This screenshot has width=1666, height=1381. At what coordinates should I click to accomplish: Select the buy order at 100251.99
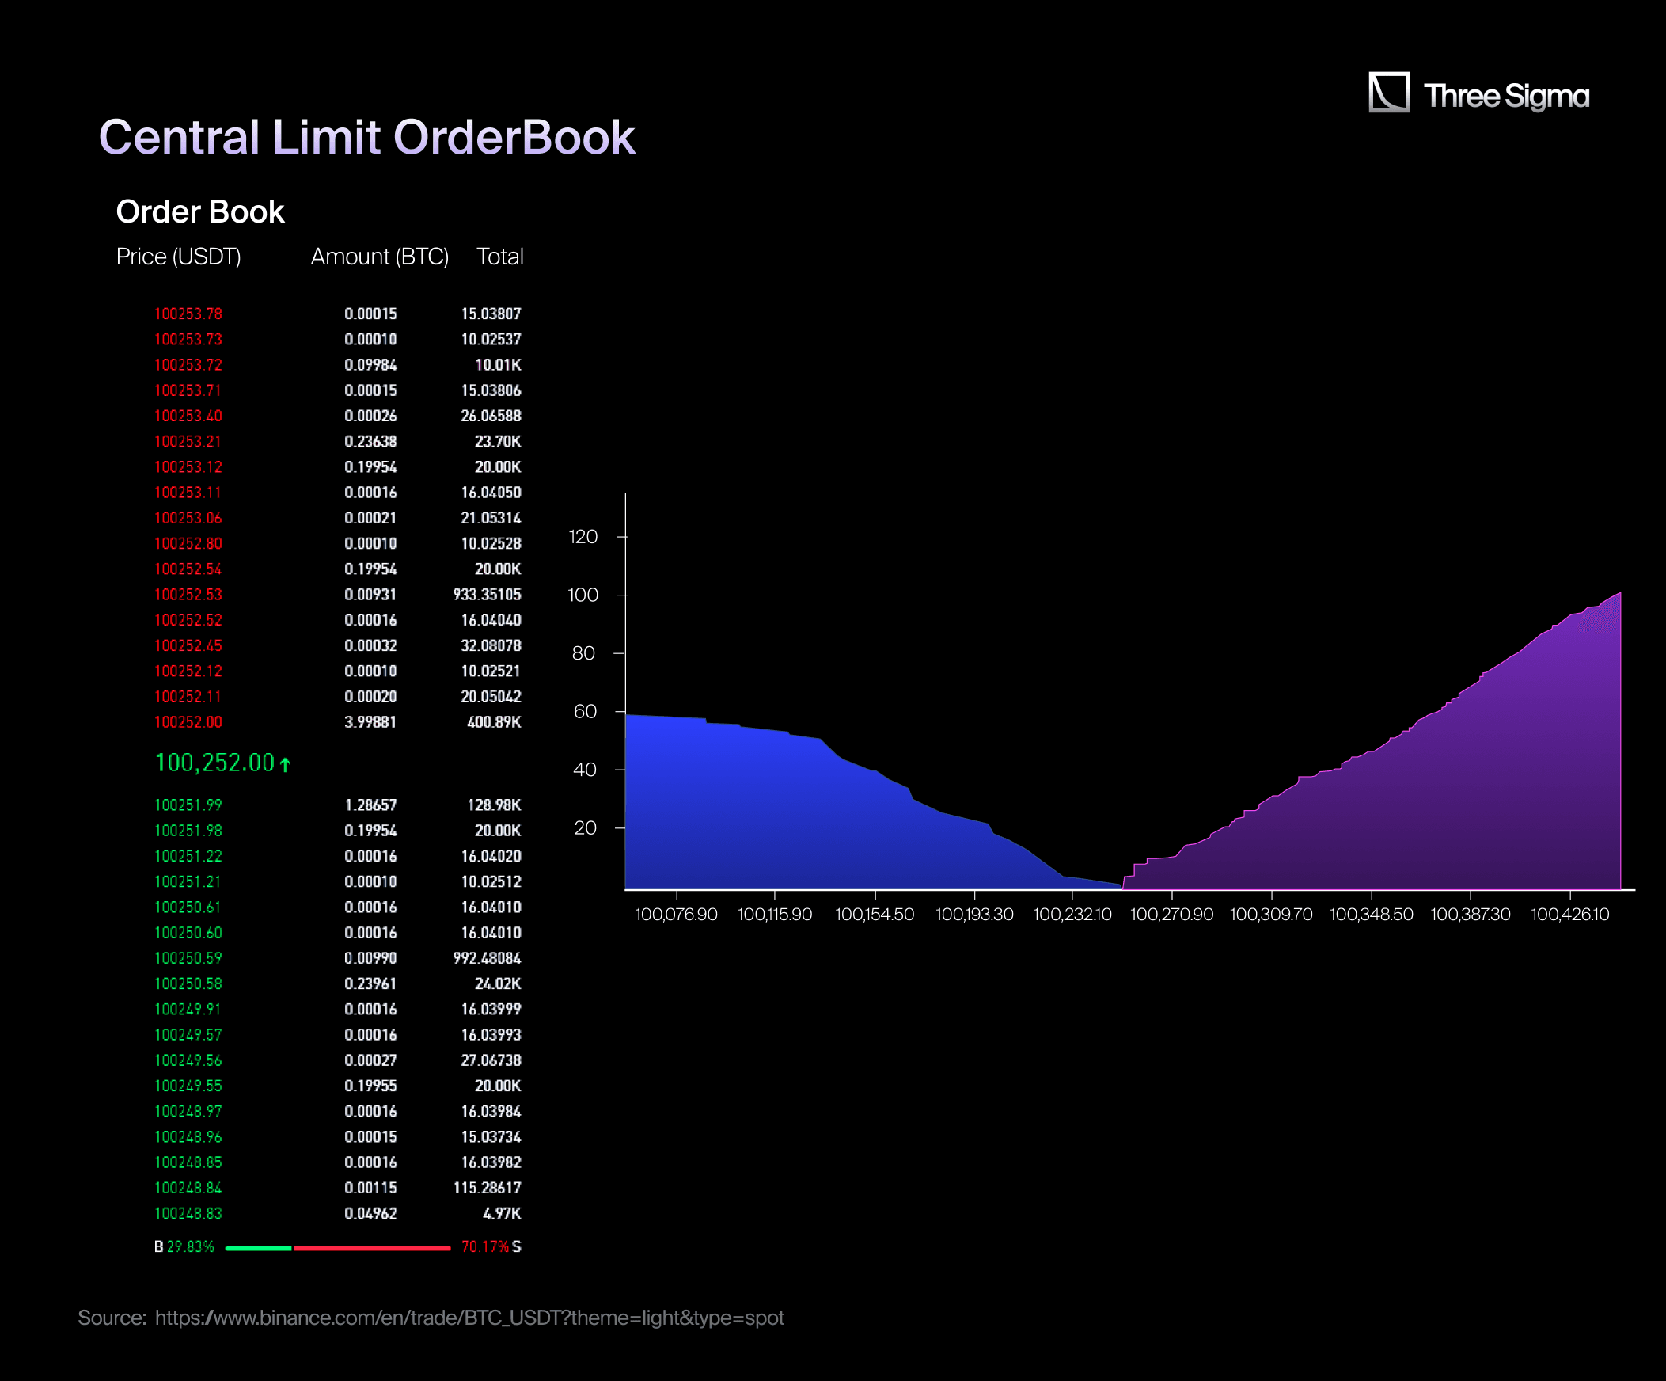coord(188,805)
